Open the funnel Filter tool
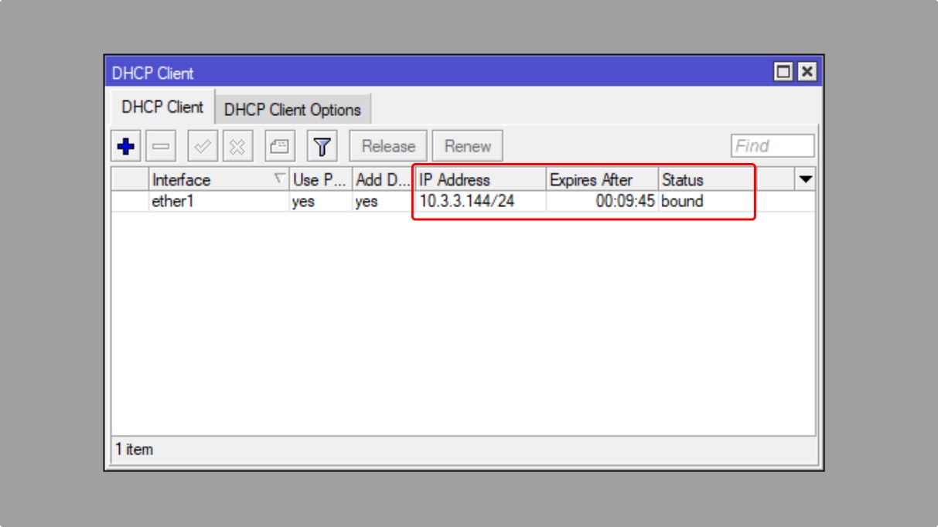Image resolution: width=938 pixels, height=527 pixels. pos(320,146)
